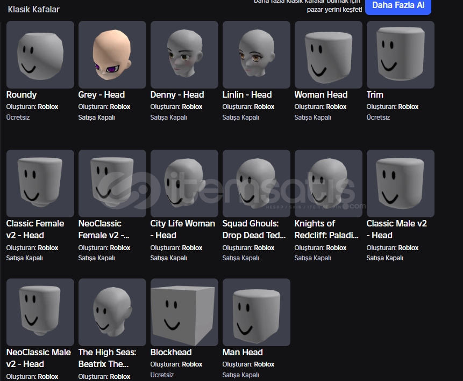Open Roblox creator link under Woman Head

[x=336, y=107]
